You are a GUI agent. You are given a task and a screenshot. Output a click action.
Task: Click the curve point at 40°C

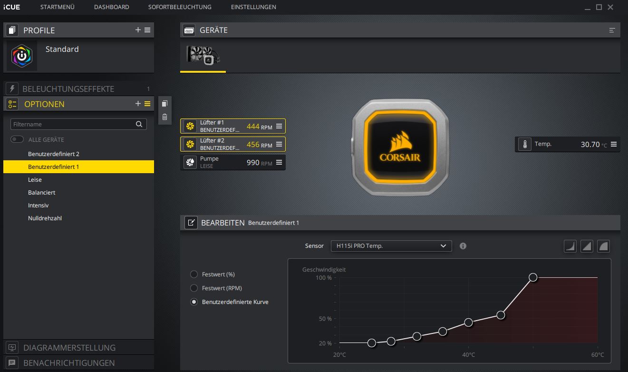pos(468,323)
